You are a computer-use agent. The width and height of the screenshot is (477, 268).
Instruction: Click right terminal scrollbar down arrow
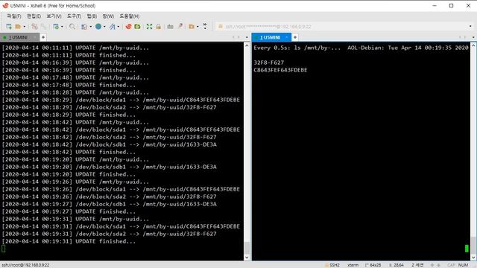[473, 258]
